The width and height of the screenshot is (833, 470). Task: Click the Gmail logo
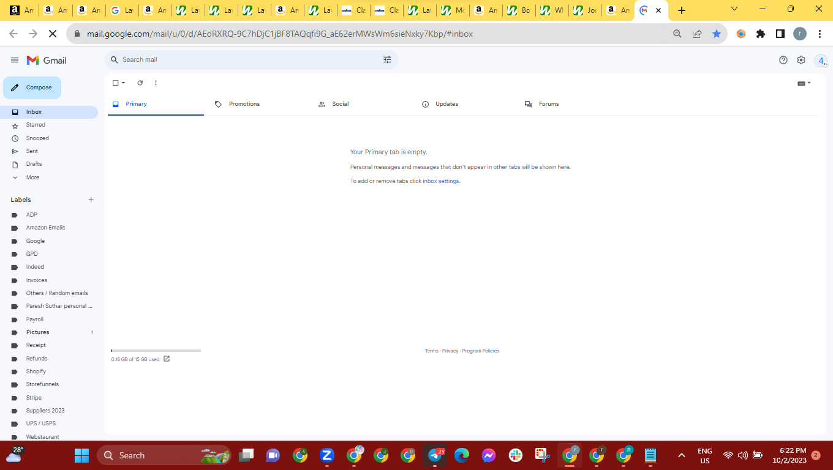47,60
